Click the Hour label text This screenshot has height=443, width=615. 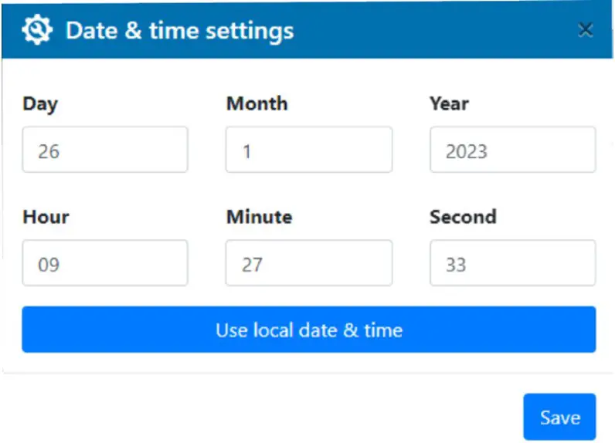tap(46, 217)
